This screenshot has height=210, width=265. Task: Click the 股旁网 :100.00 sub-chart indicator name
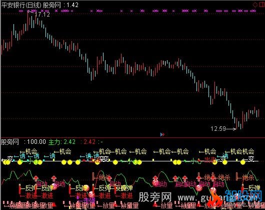tap(23, 142)
